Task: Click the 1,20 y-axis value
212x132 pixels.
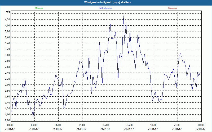Action: point(7,109)
